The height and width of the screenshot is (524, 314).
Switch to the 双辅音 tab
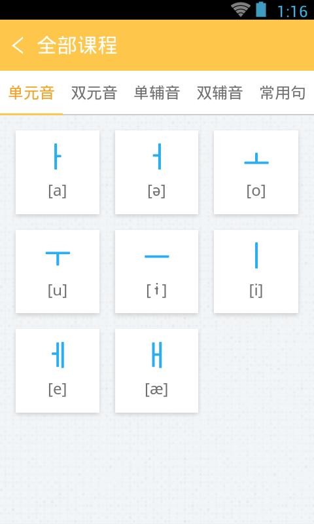[220, 93]
